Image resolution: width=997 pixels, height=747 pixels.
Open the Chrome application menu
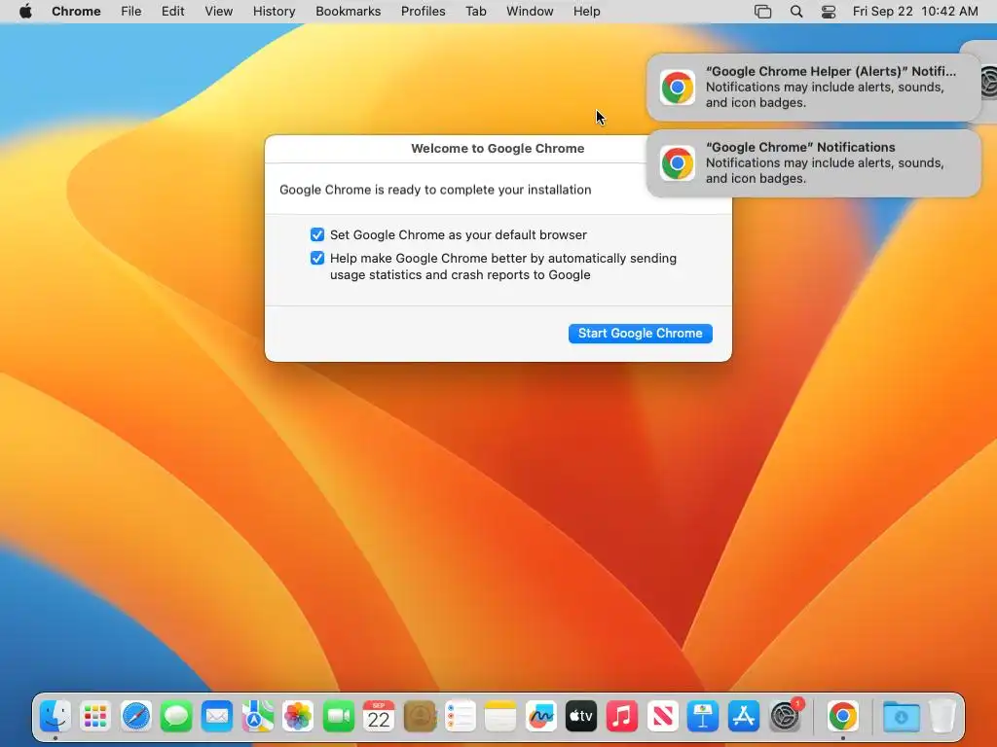[x=76, y=12]
